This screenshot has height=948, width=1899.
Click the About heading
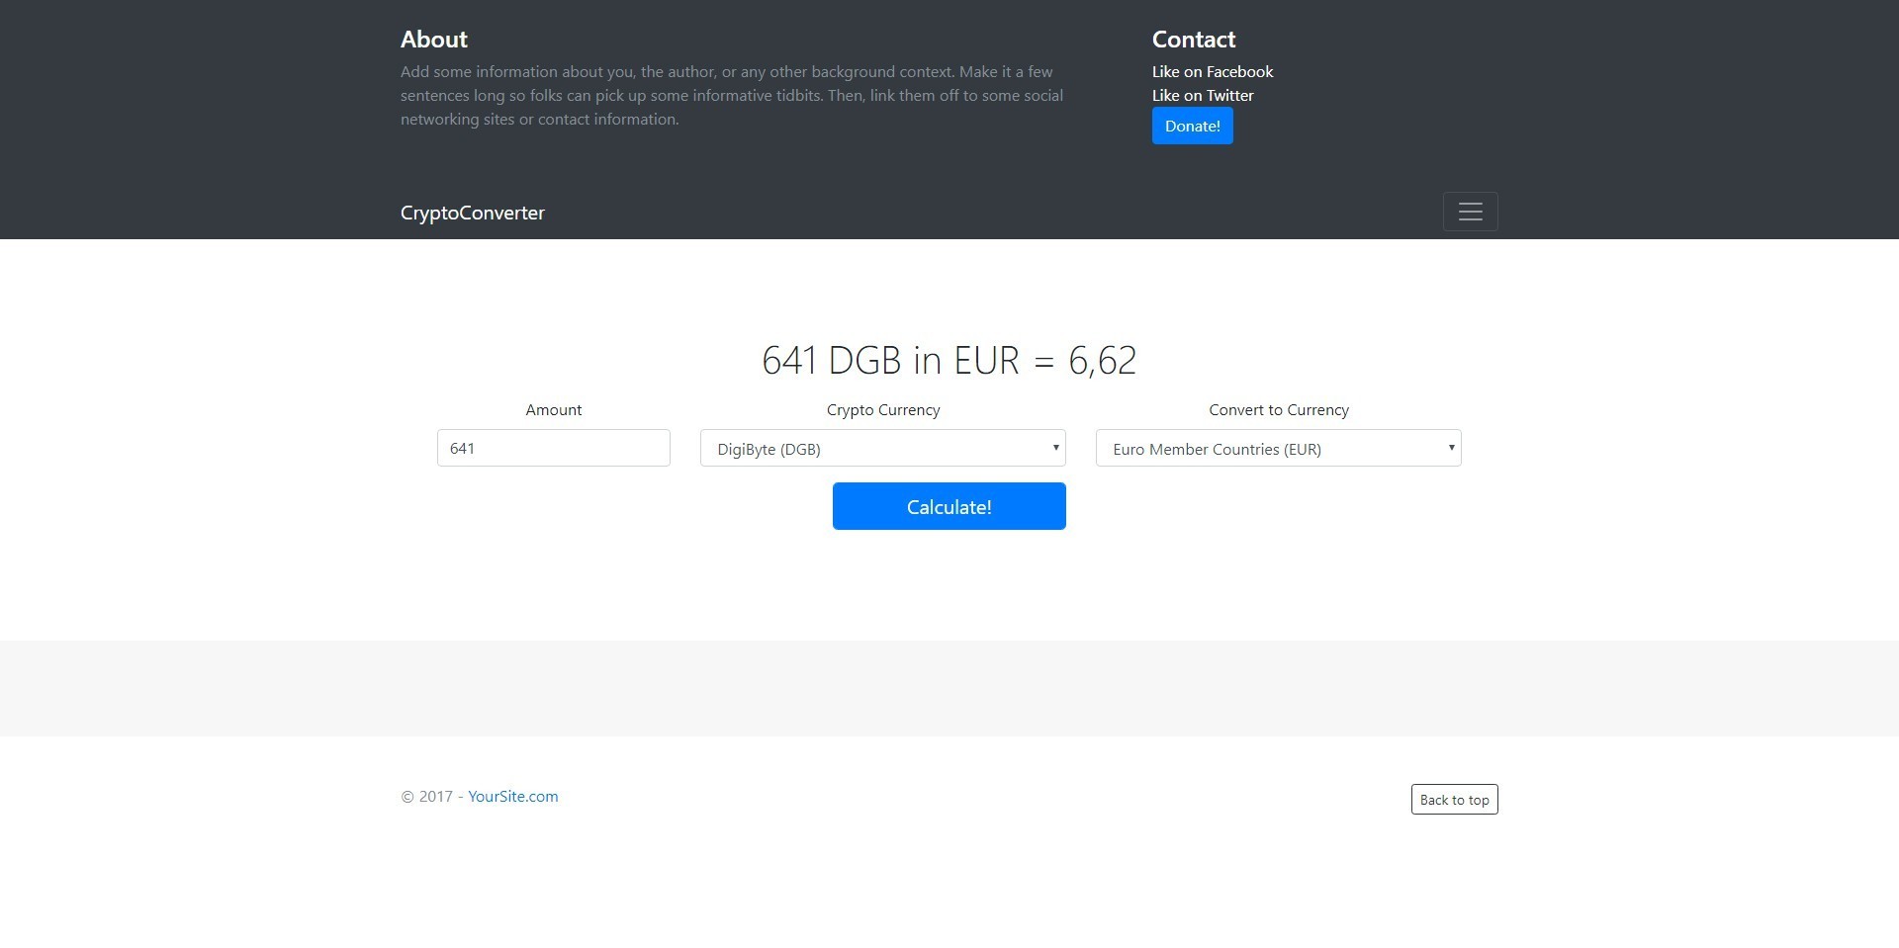tap(434, 40)
